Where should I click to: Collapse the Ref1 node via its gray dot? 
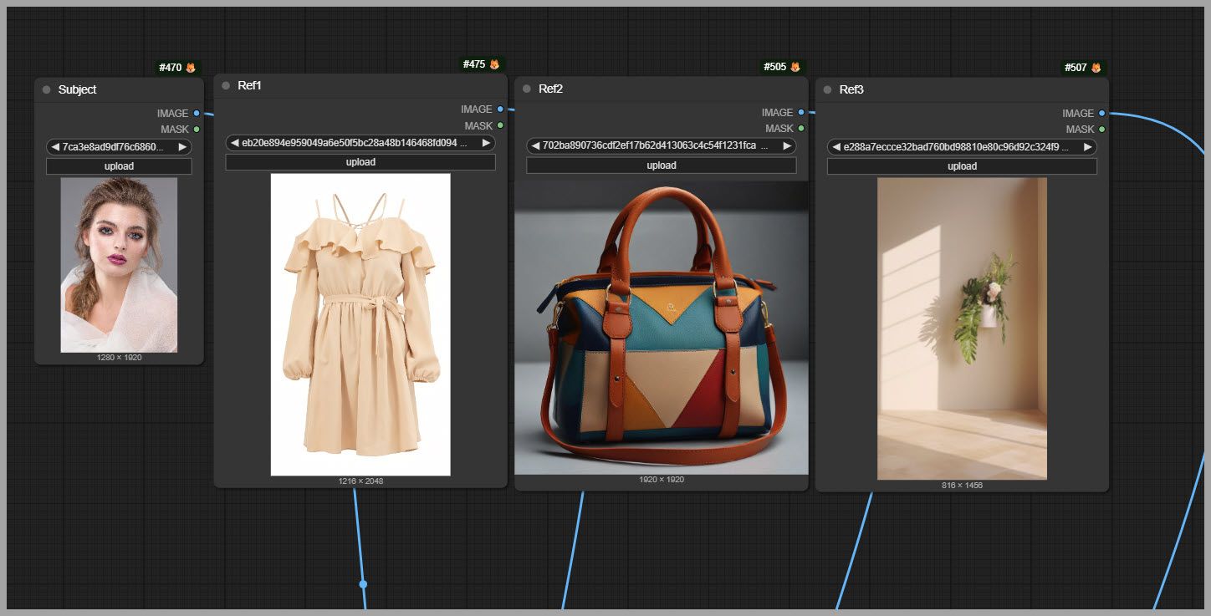[226, 85]
